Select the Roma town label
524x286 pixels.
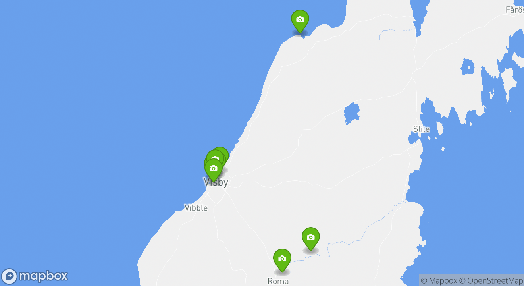click(278, 281)
